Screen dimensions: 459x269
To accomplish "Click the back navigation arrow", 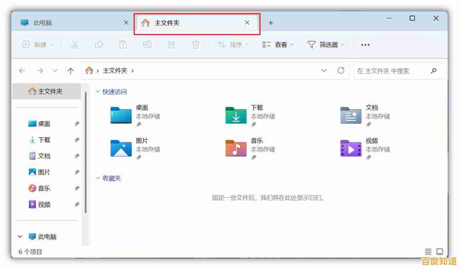I will pyautogui.click(x=22, y=71).
